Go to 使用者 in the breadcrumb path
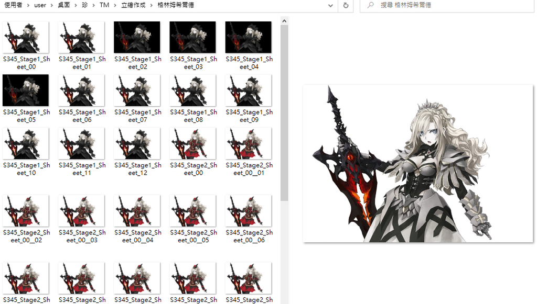The image size is (537, 304). point(13,5)
